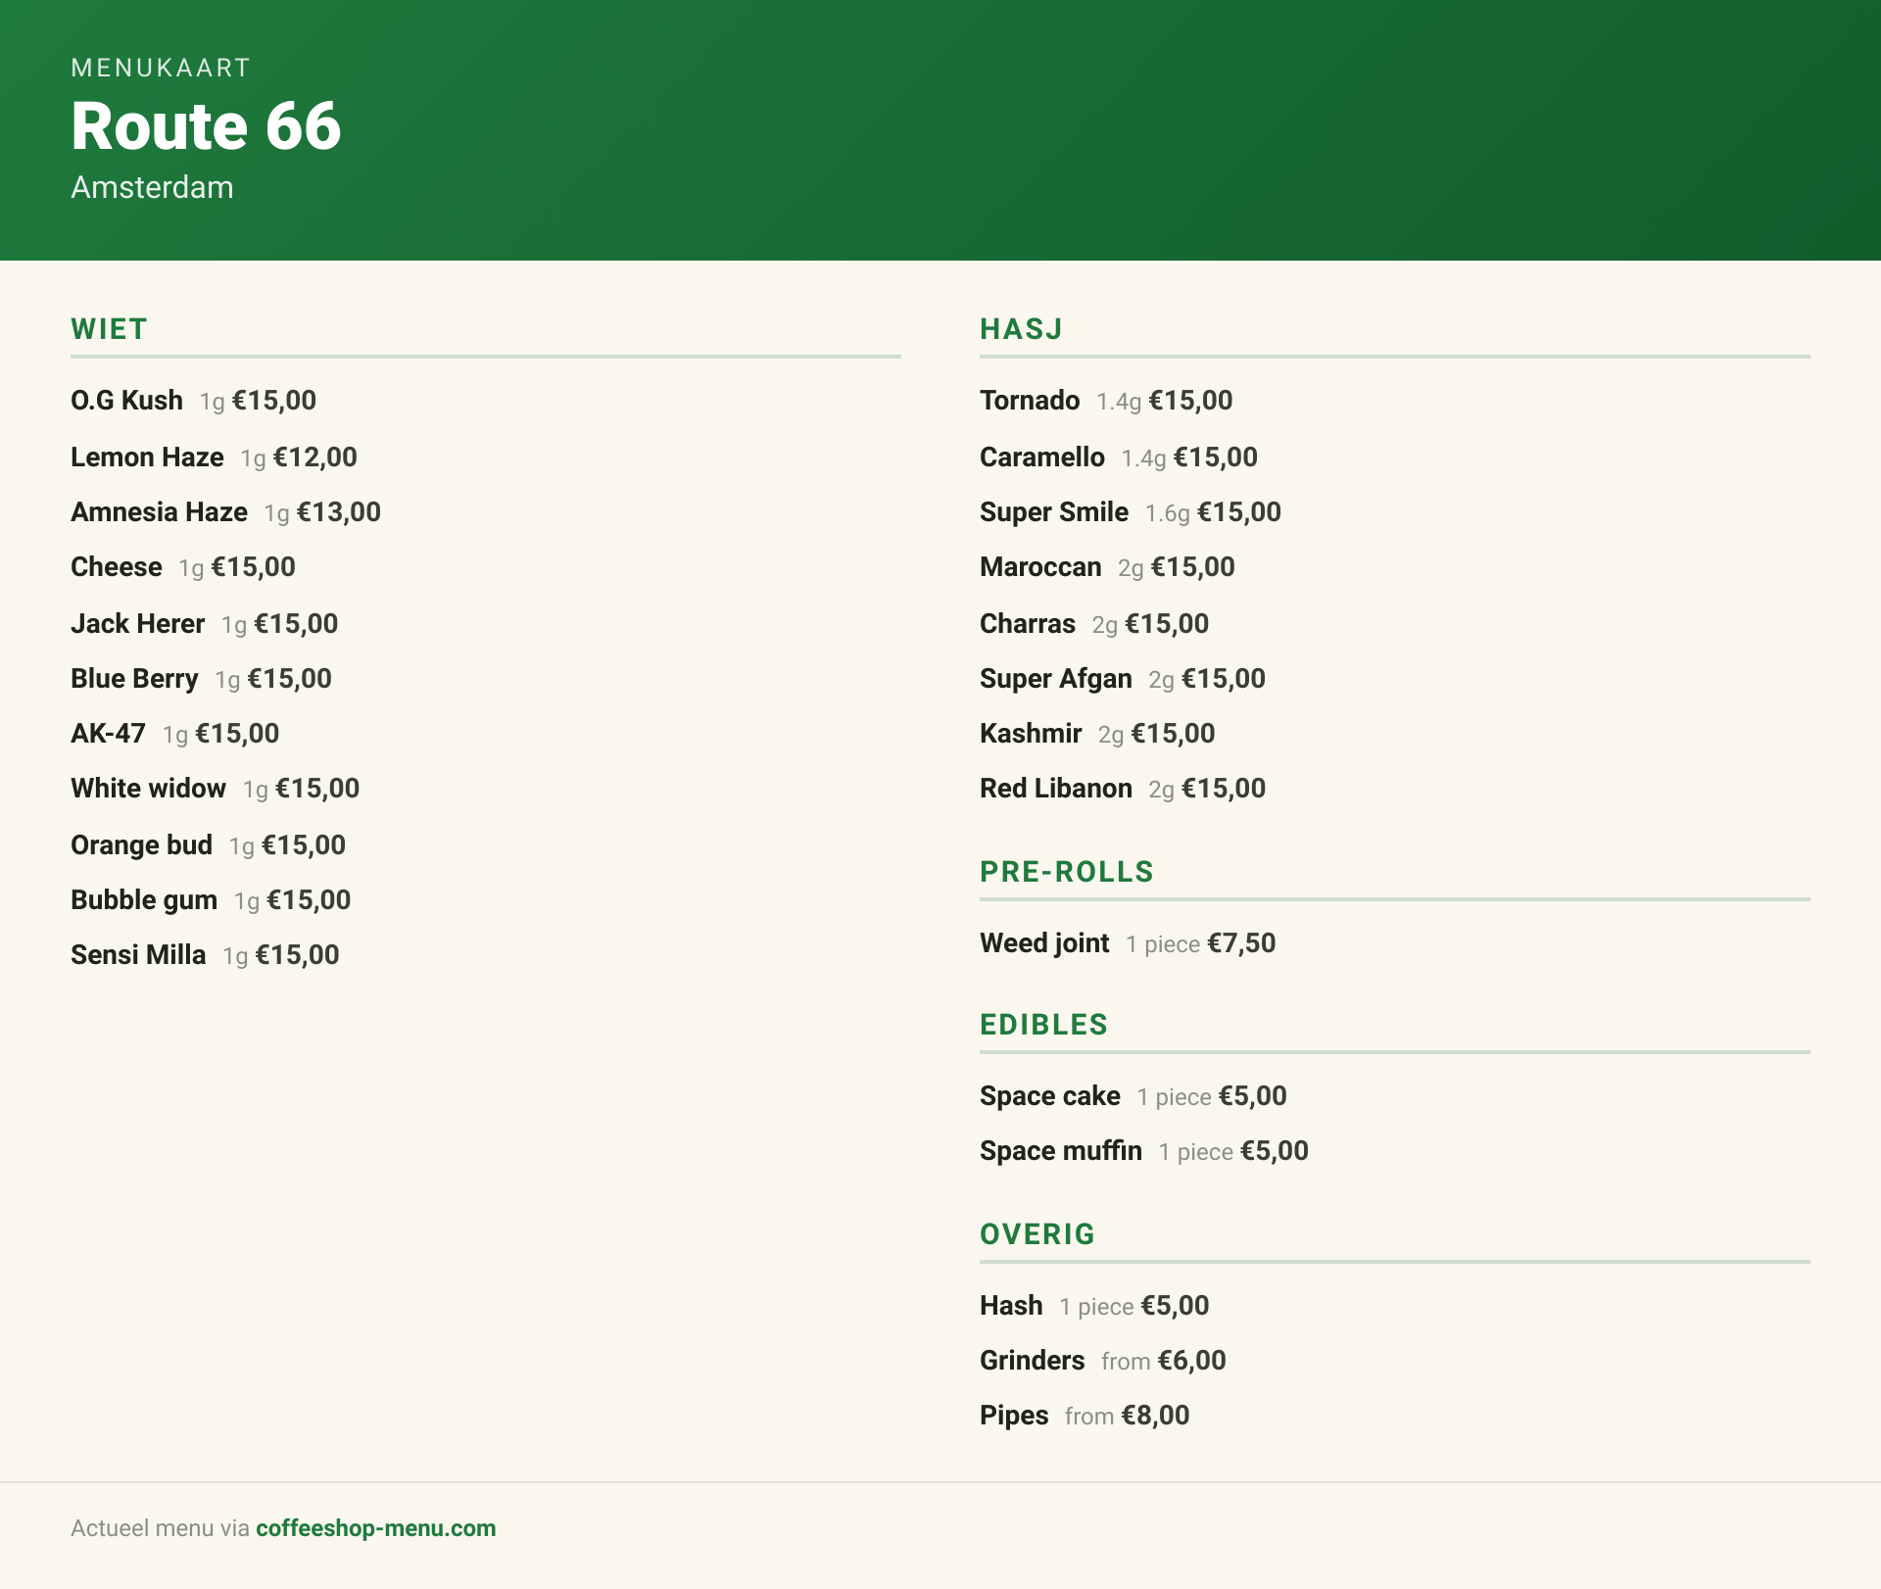This screenshot has width=1881, height=1589.
Task: Click the OVERIG section heading
Action: [1037, 1234]
